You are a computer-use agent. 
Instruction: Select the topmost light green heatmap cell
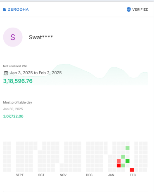[x=128, y=148]
